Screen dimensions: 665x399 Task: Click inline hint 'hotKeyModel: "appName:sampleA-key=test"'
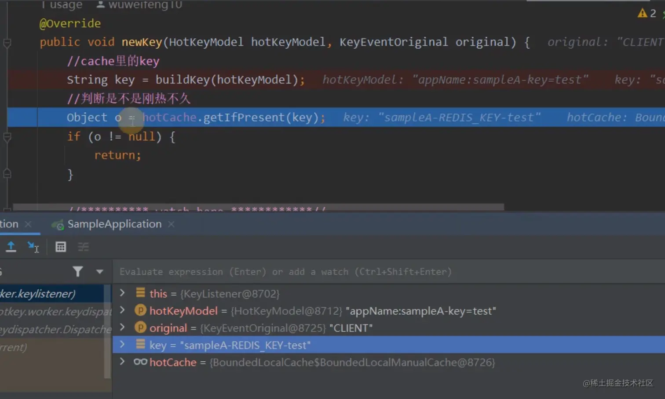pos(455,80)
